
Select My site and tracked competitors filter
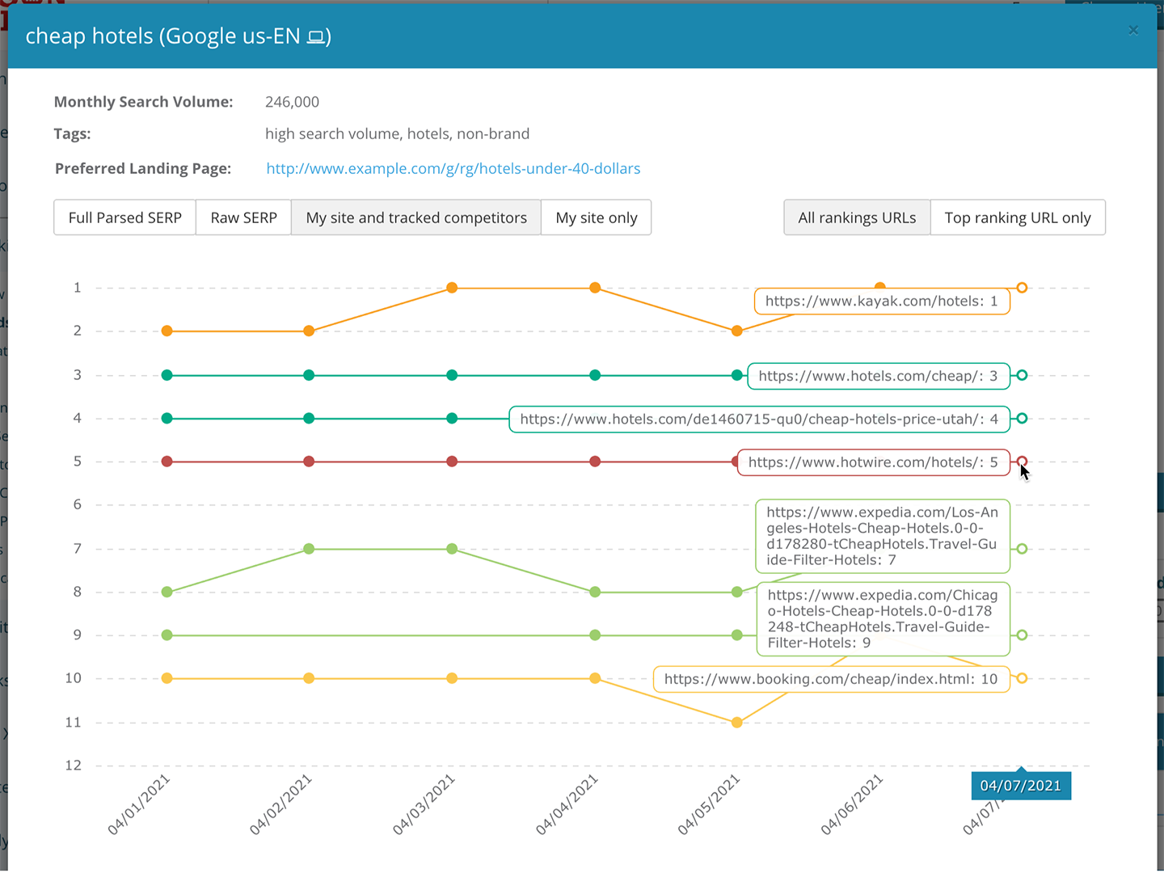point(416,217)
